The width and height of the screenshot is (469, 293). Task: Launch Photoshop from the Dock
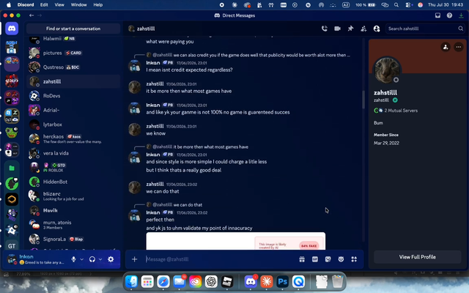(282, 281)
